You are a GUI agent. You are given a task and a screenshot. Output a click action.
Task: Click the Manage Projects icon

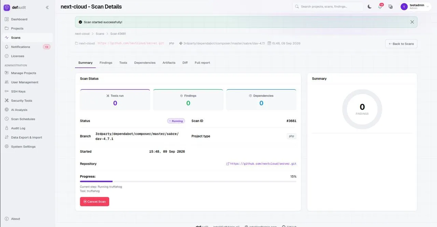point(7,73)
